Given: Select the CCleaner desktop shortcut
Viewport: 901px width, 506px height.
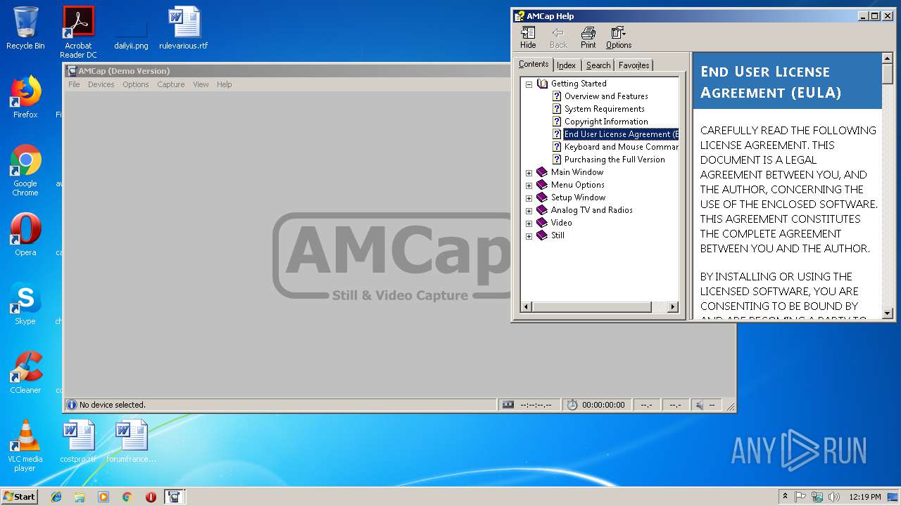Looking at the screenshot, I should 25,372.
